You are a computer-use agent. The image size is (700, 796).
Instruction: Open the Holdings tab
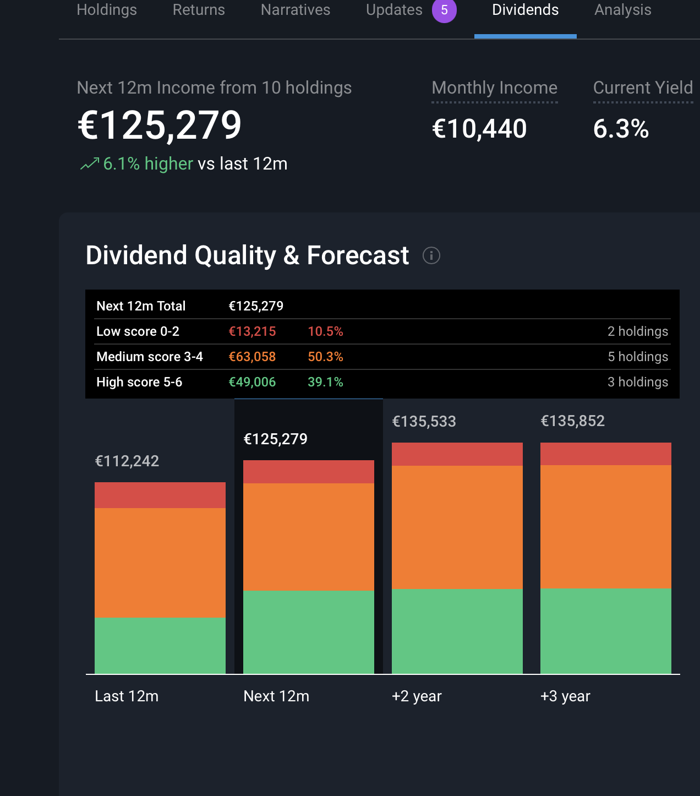[x=107, y=10]
